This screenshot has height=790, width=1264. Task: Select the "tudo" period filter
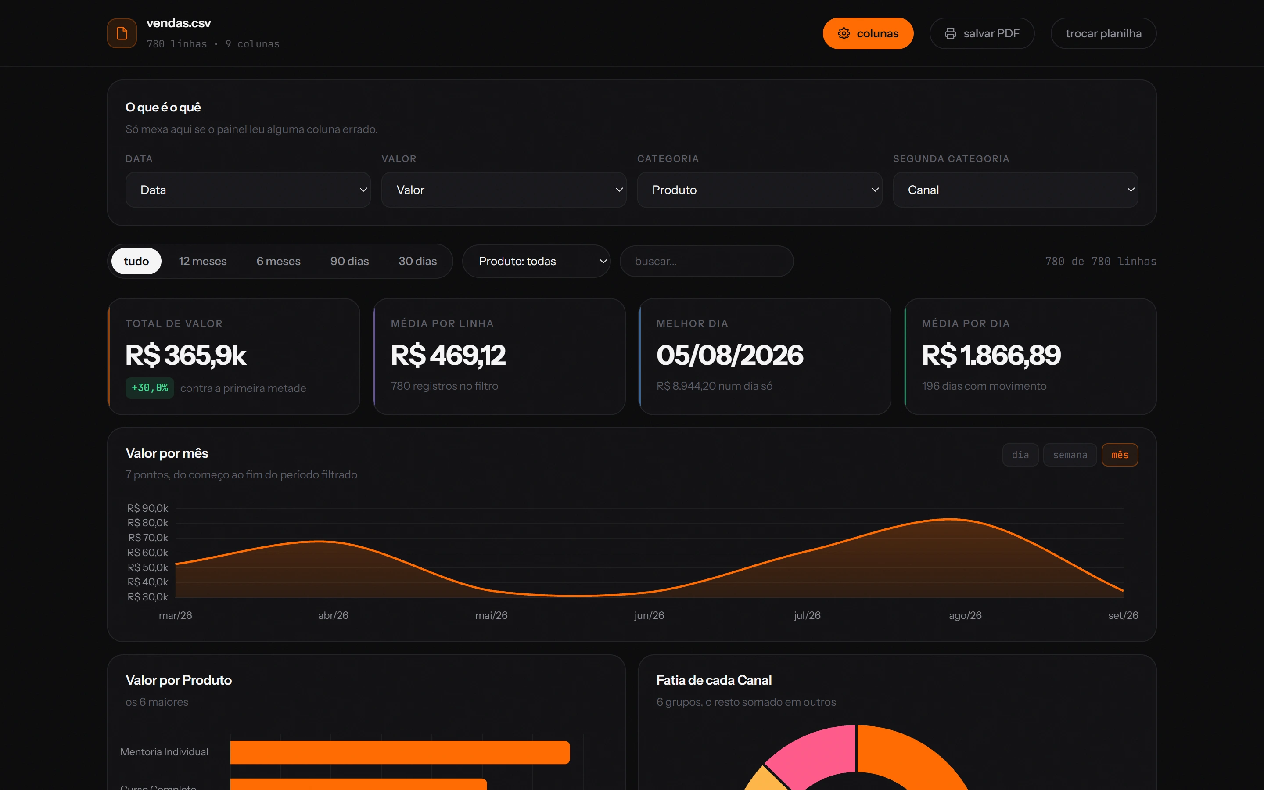(136, 261)
